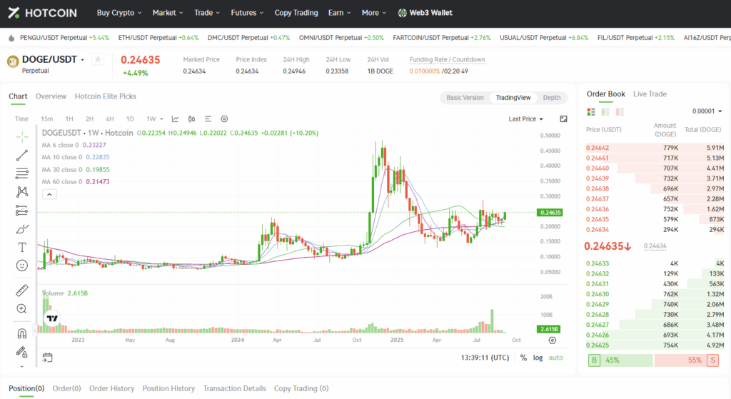Select the trend line drawing tool
This screenshot has width=731, height=399.
[22, 155]
